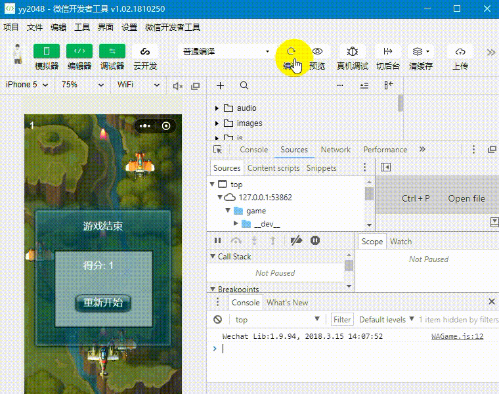The image size is (499, 394).
Task: Deactivate breakpoints toggle
Action: (296, 240)
